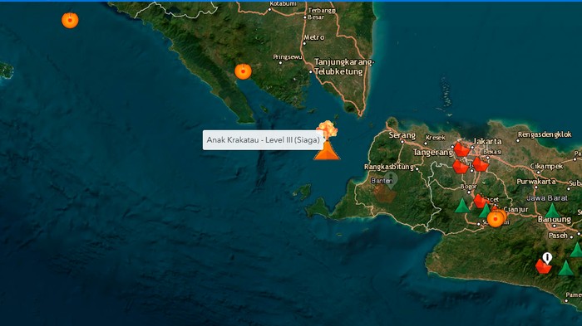Image resolution: width=582 pixels, height=326 pixels.
Task: Open the white info pin south of Paseh
Action: (547, 258)
